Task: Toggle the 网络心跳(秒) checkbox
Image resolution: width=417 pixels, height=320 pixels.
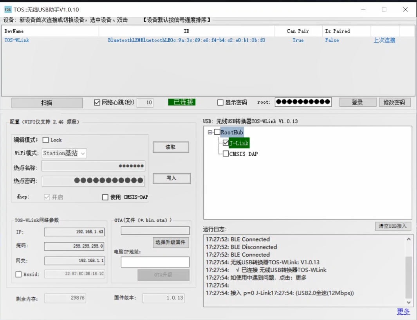Action: (x=97, y=102)
